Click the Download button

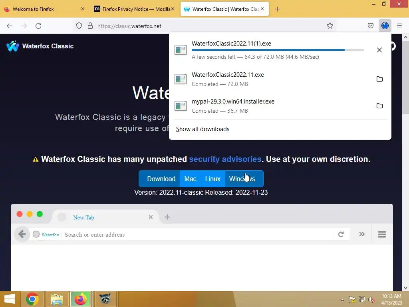click(x=159, y=179)
